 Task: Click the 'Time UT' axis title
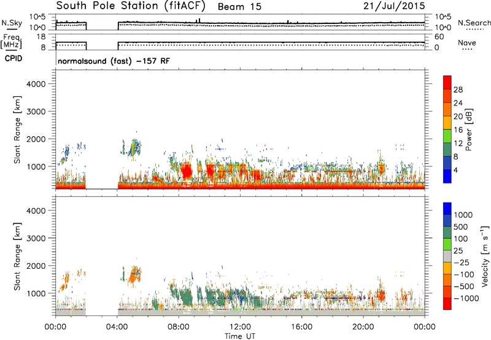(240, 336)
